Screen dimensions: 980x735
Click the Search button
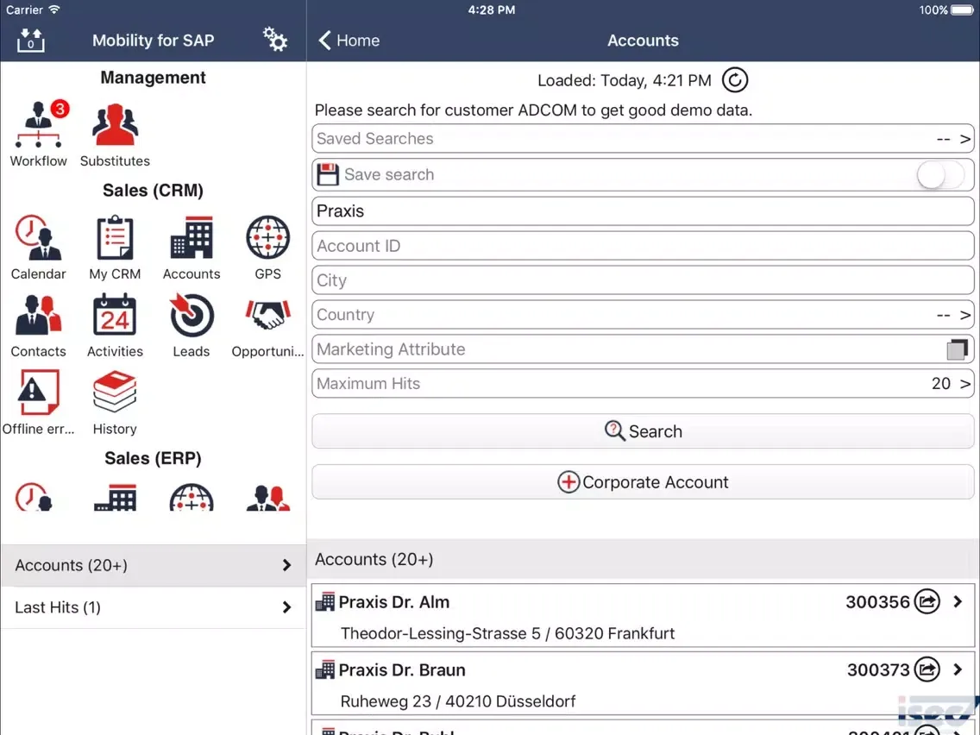point(643,431)
